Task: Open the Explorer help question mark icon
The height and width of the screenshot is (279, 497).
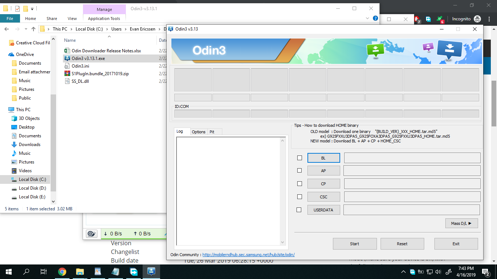Action: pos(375,18)
